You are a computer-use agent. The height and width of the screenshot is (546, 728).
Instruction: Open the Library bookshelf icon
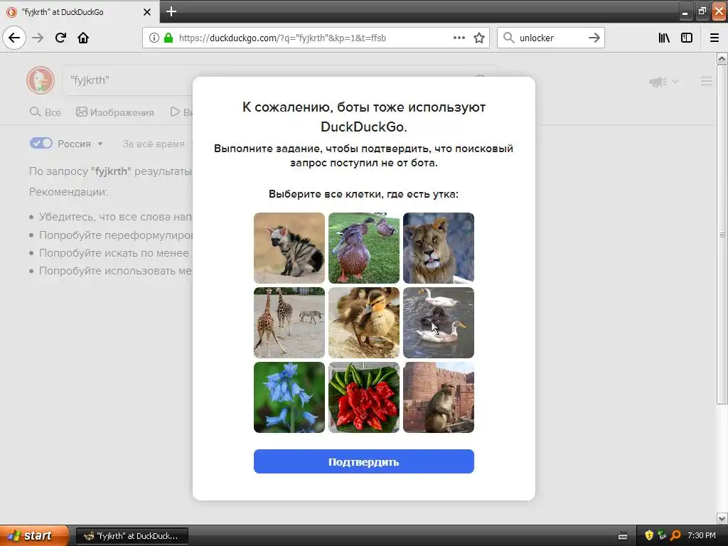[664, 38]
